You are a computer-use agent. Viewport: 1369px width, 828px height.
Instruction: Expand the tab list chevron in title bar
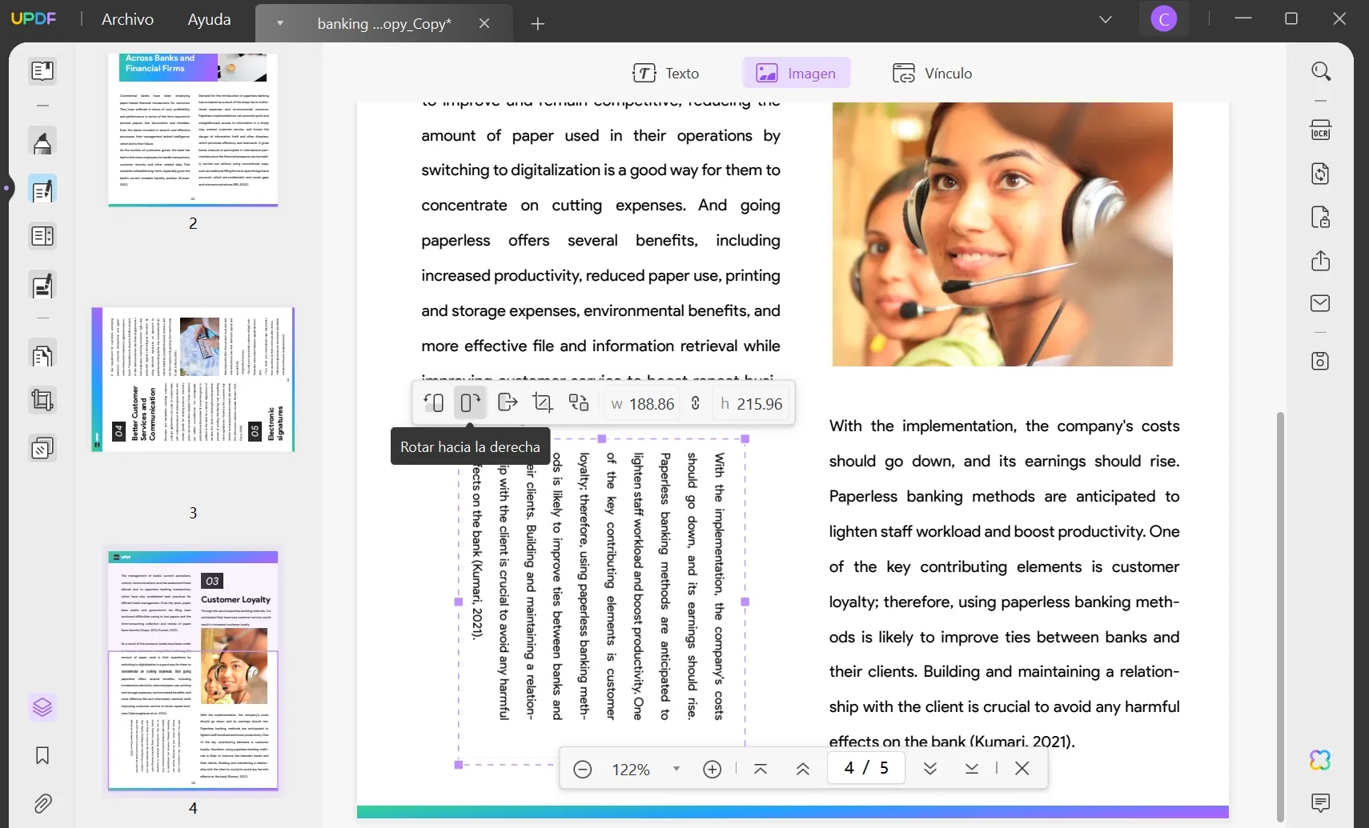pos(1106,19)
